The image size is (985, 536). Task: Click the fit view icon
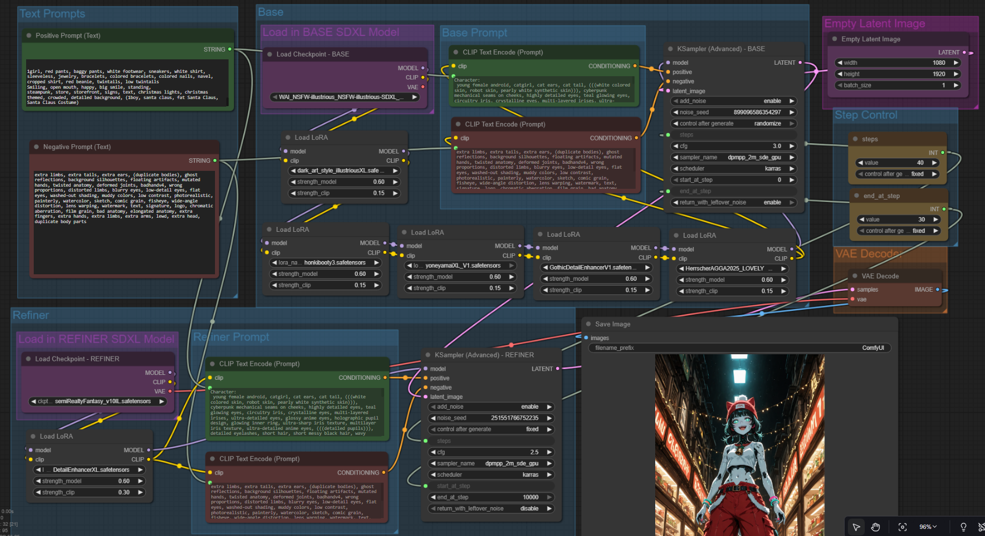coord(902,527)
